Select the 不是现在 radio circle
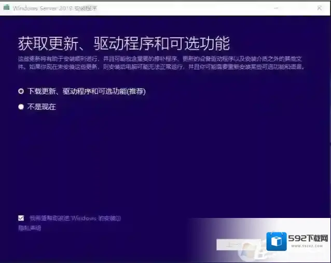Image resolution: width=331 pixels, height=263 pixels. (x=21, y=107)
